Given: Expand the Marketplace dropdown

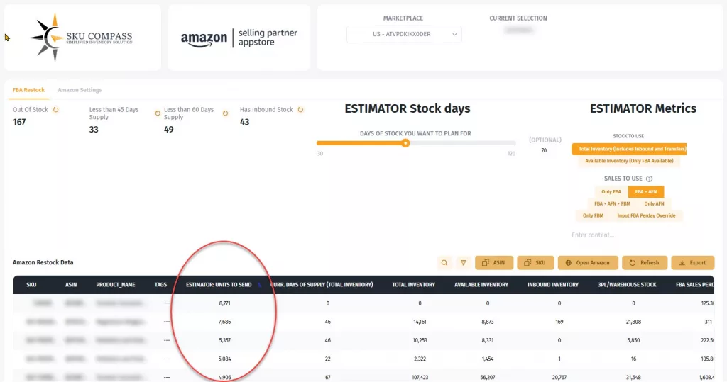Looking at the screenshot, I should (403, 34).
